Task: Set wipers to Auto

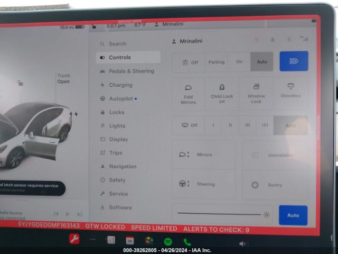Action: [x=290, y=125]
